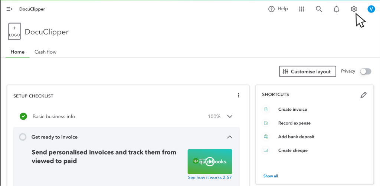
Task: Edit shortcuts with the pencil icon
Action: pos(364,95)
